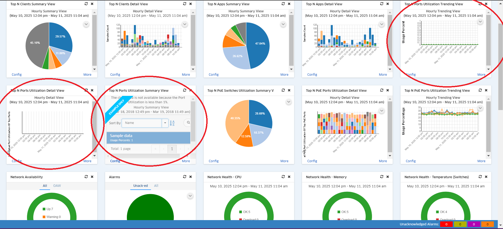Close the Top N Clients Summary View widget
The width and height of the screenshot is (503, 229).
point(92,4)
